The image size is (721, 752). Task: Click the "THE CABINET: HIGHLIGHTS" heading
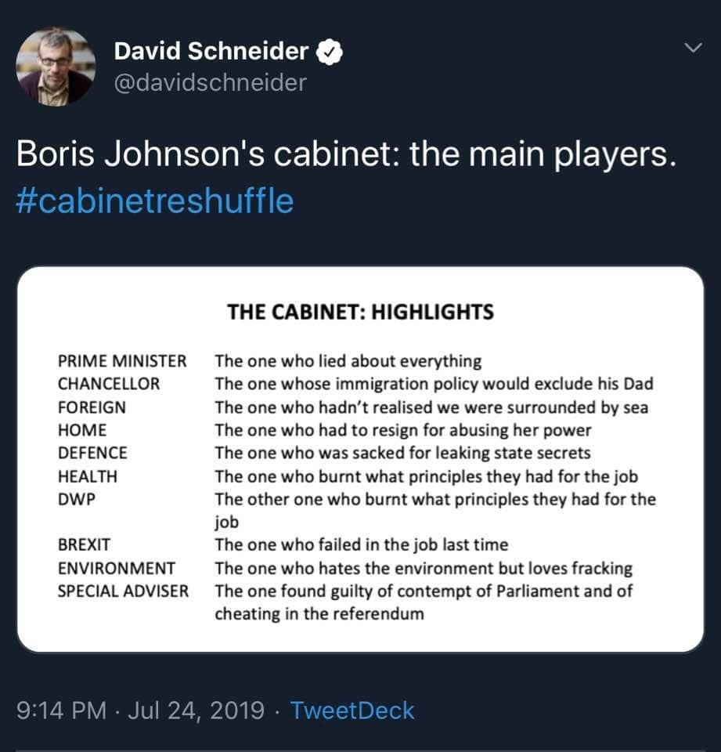click(360, 312)
